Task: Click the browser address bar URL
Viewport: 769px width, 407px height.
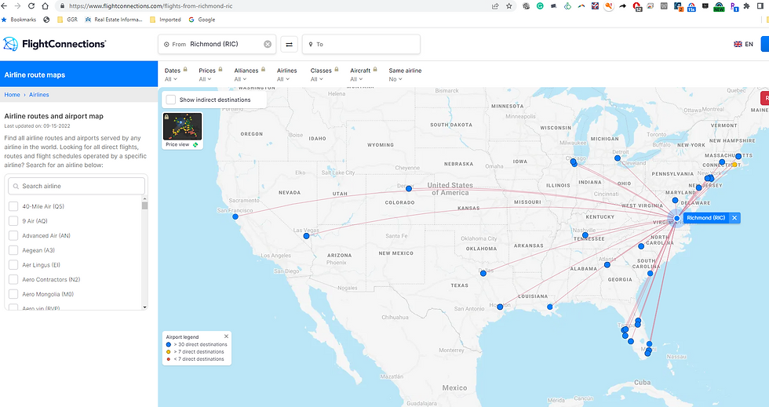Action: (x=151, y=6)
